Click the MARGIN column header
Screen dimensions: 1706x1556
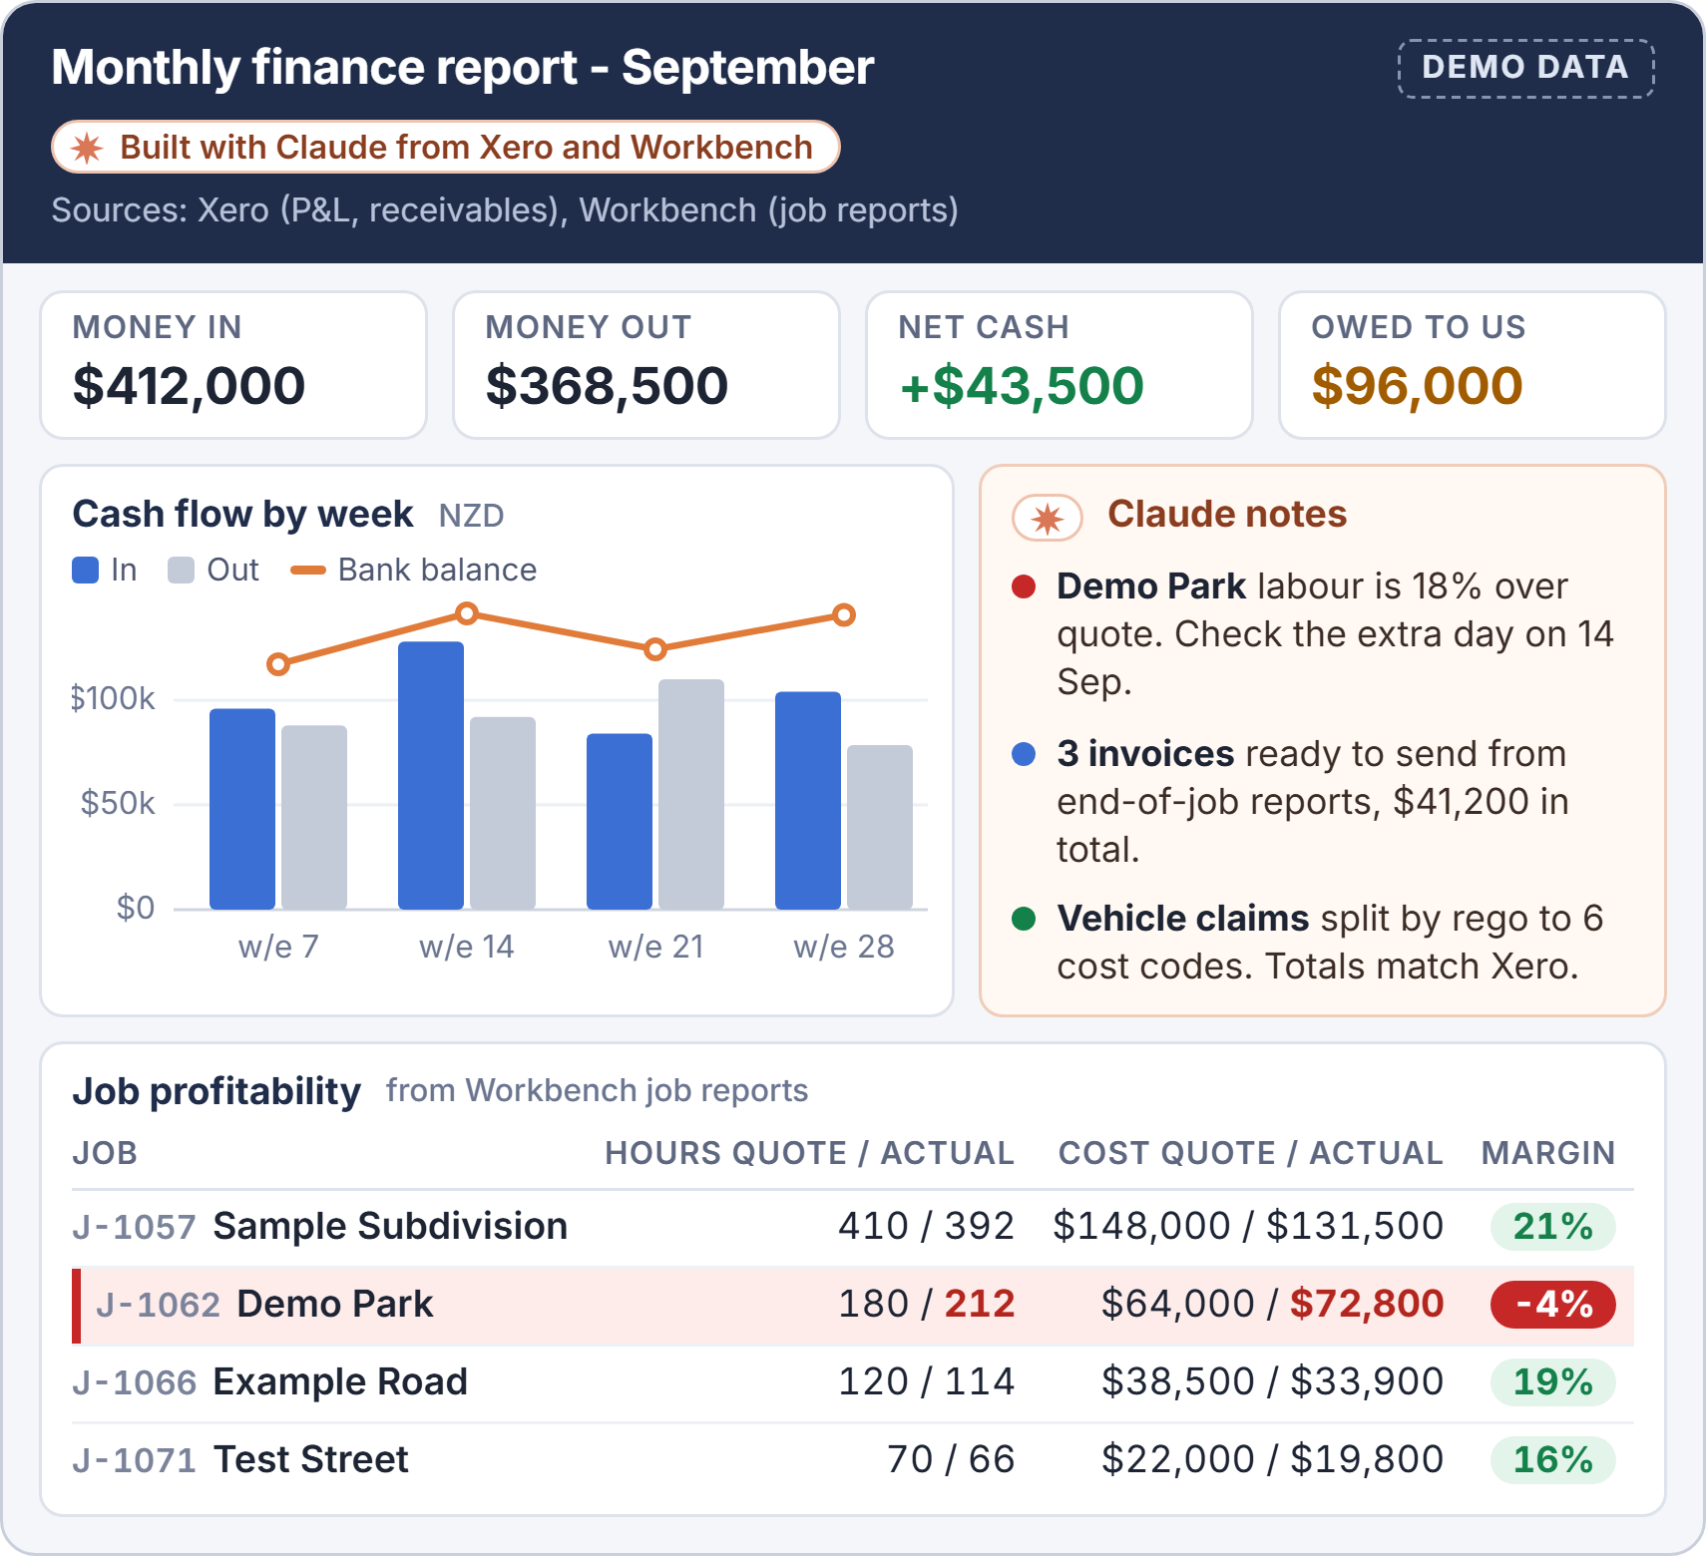coord(1548,1153)
